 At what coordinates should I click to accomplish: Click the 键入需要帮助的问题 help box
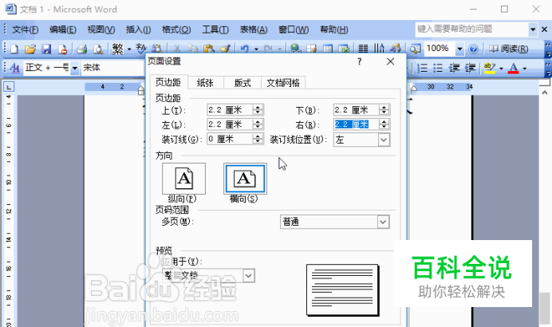[x=471, y=30]
